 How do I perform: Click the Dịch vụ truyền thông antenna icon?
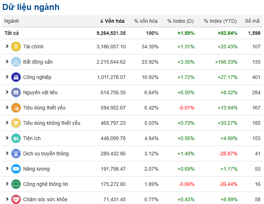(x=16, y=153)
